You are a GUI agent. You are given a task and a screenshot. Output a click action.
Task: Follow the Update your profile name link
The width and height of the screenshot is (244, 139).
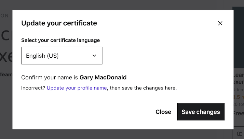point(77,88)
